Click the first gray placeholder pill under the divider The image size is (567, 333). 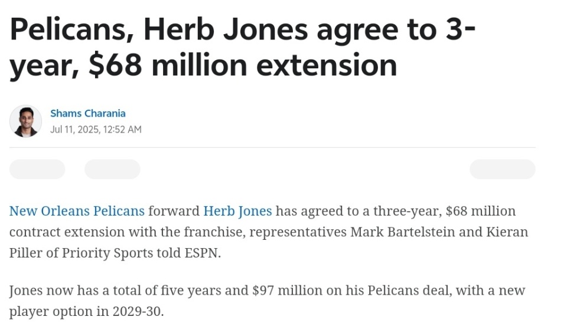37,169
